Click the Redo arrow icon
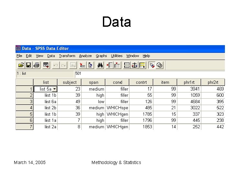 tap(63, 65)
